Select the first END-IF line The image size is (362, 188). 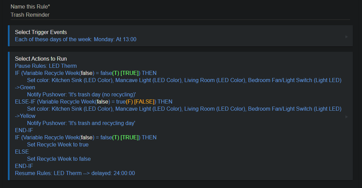click(24, 130)
